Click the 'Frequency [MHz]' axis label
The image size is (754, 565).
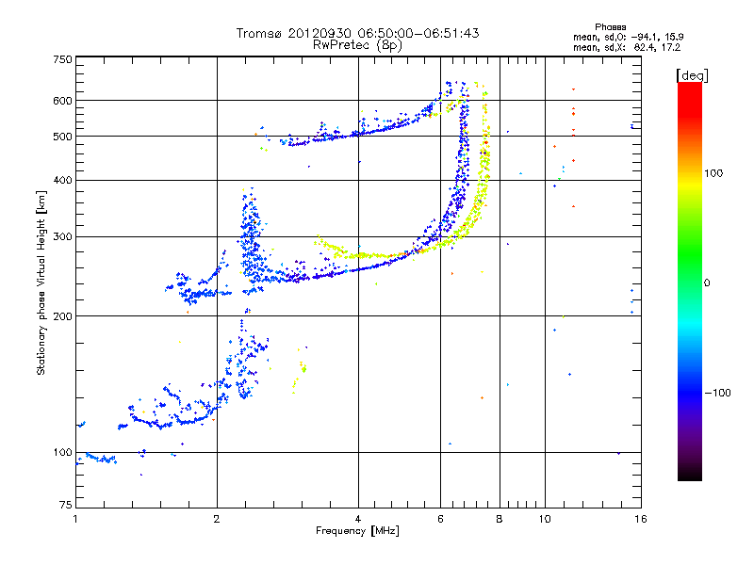357,531
